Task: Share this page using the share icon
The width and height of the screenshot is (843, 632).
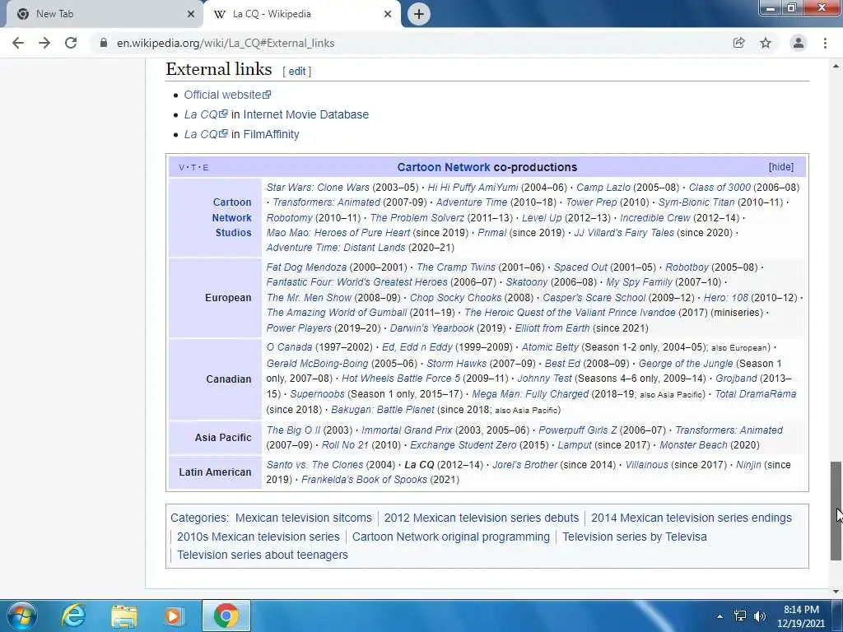Action: tap(738, 43)
